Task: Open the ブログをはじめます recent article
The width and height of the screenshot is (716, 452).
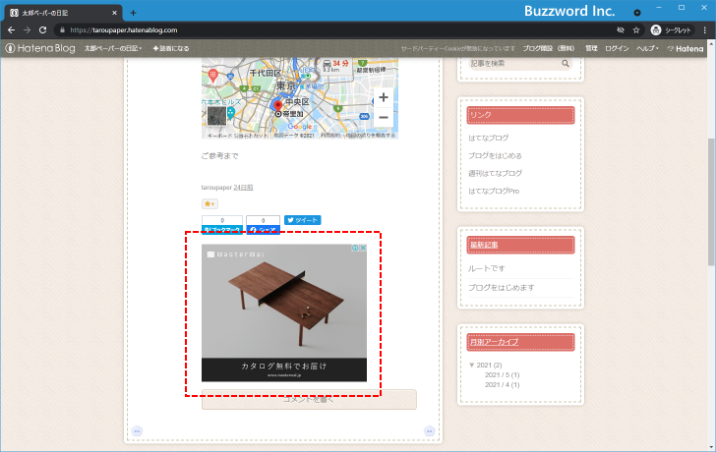Action: [502, 288]
